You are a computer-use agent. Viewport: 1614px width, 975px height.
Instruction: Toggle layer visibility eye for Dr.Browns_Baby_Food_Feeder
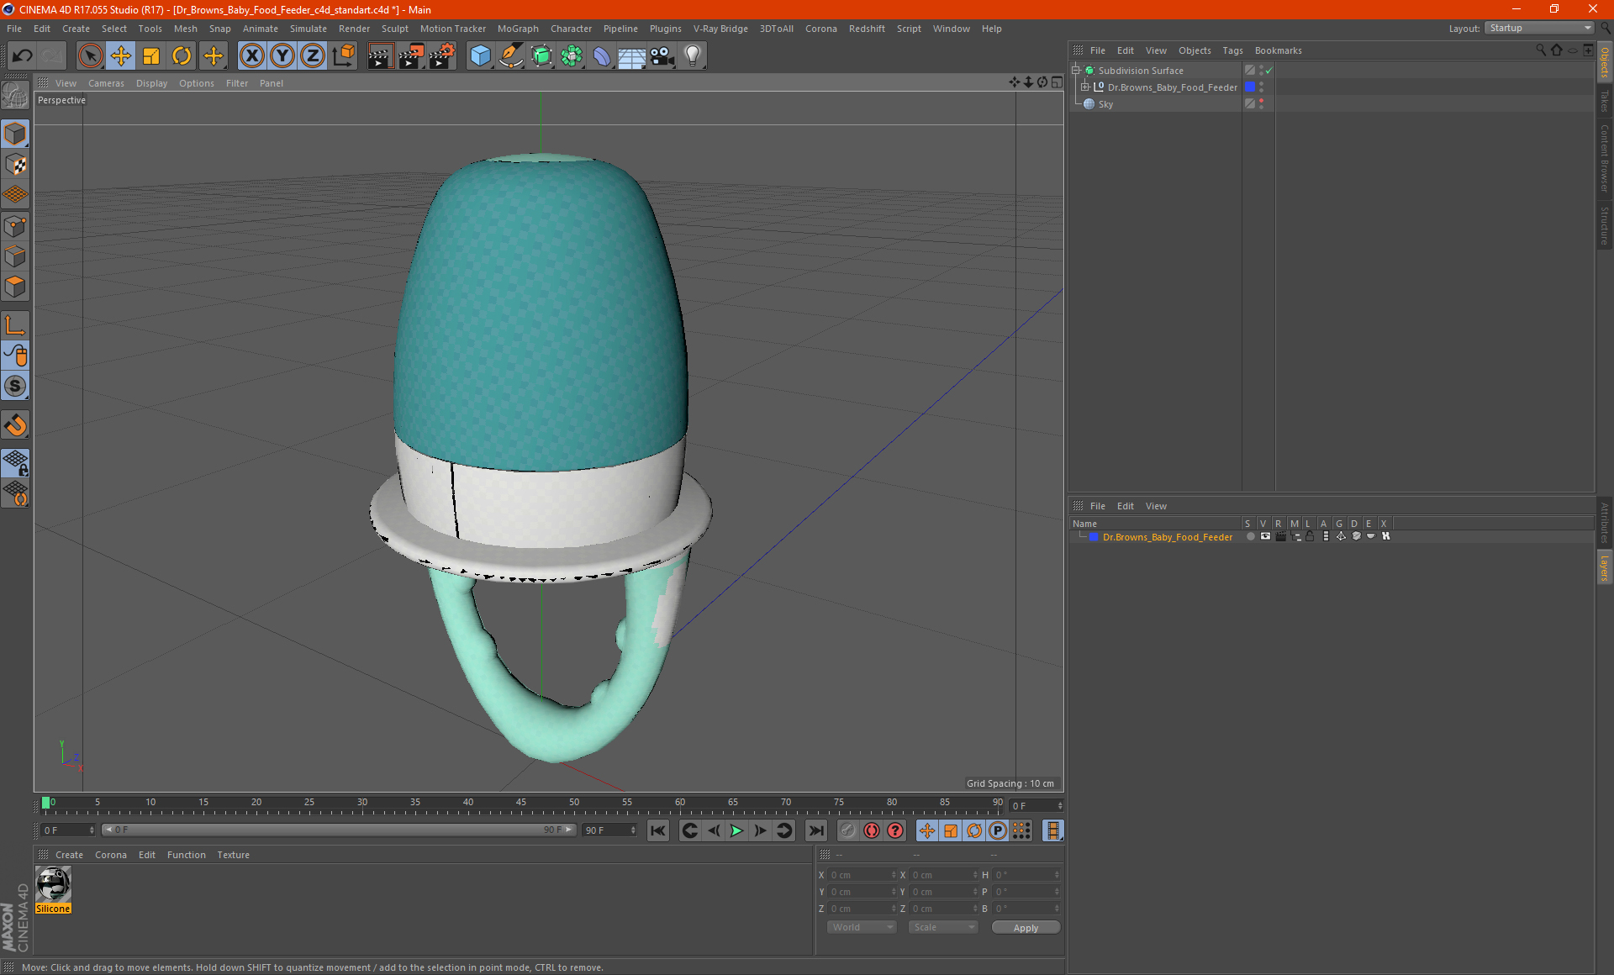click(x=1265, y=536)
